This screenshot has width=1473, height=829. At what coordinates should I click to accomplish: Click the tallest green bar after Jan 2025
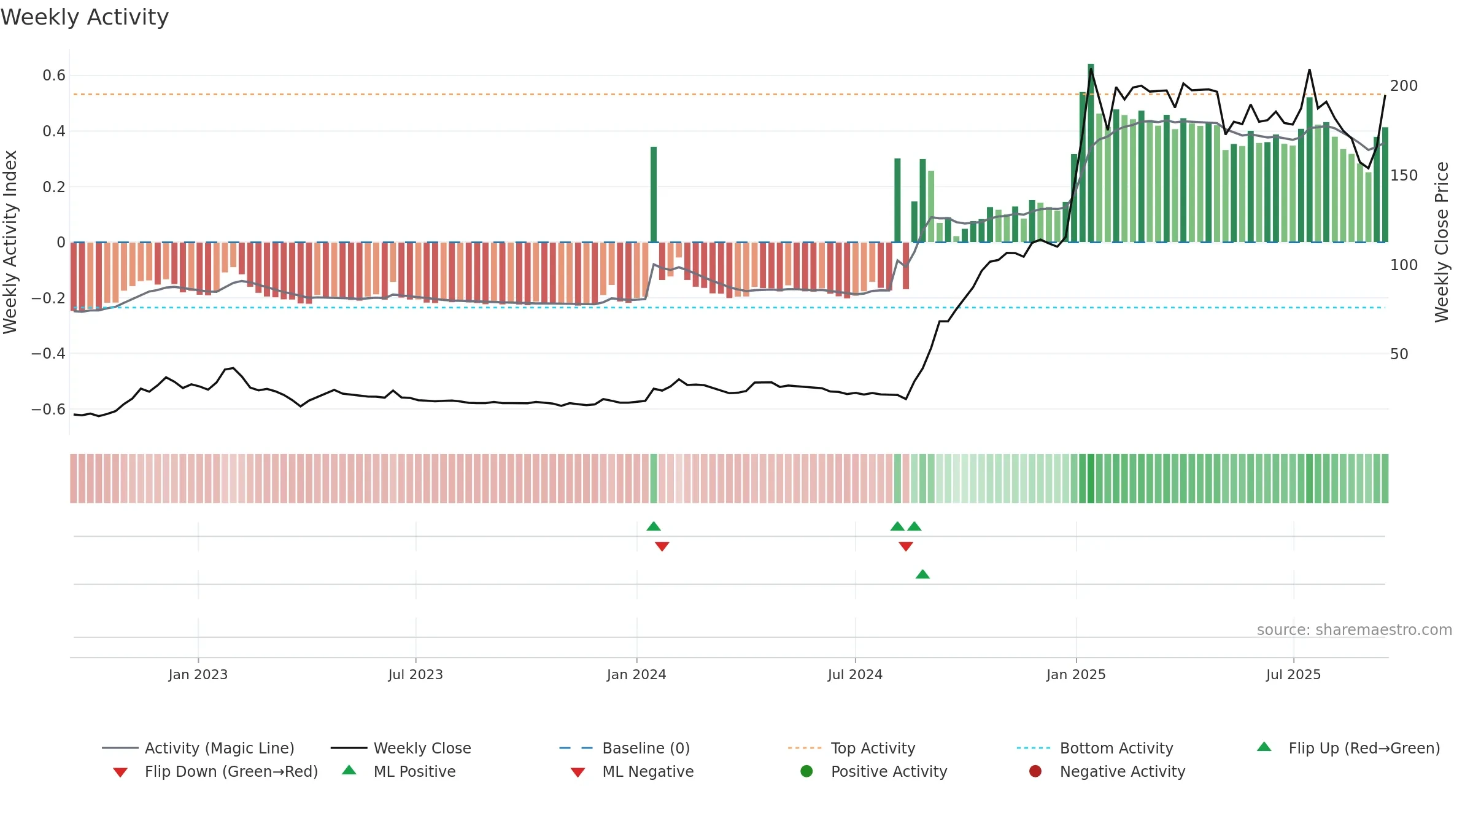coord(1091,153)
